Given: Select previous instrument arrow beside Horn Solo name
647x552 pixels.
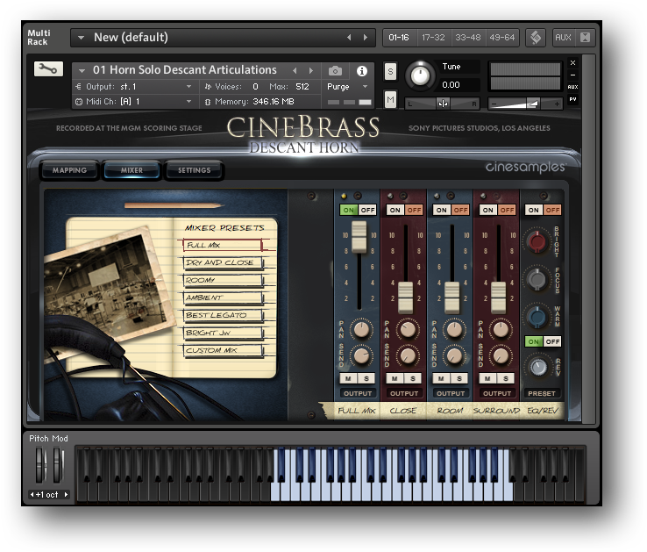Looking at the screenshot, I should 295,71.
